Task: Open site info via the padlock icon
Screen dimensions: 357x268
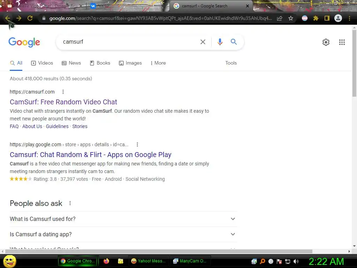Action: pyautogui.click(x=44, y=18)
